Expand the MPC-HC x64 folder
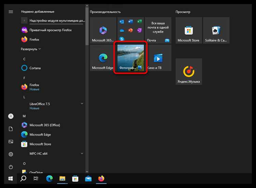Viewport: 256px width, 188px height. click(53, 154)
